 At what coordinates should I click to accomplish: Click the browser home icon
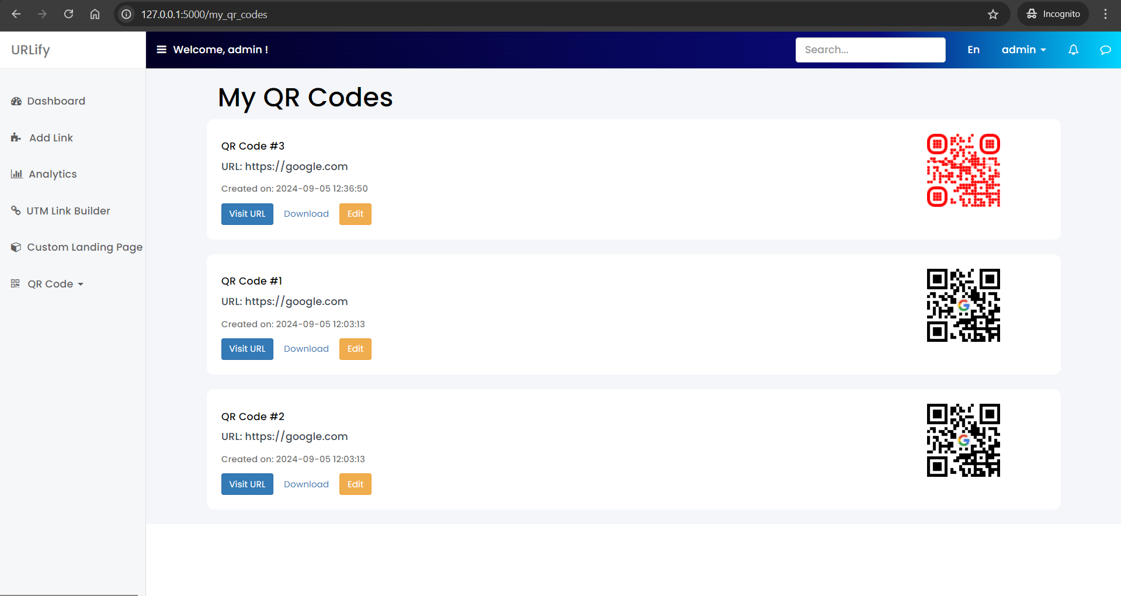[95, 14]
